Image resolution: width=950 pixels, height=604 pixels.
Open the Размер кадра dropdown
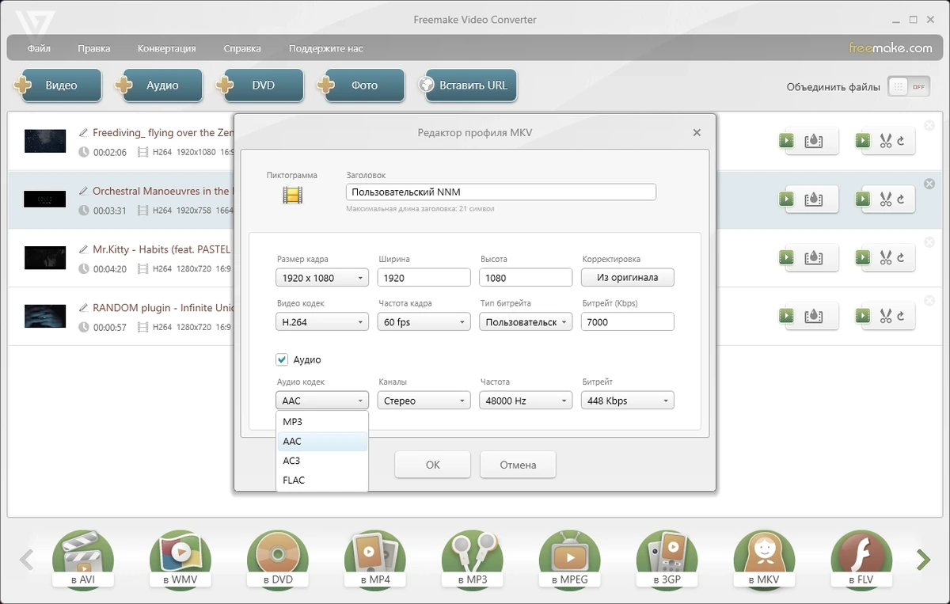[322, 278]
